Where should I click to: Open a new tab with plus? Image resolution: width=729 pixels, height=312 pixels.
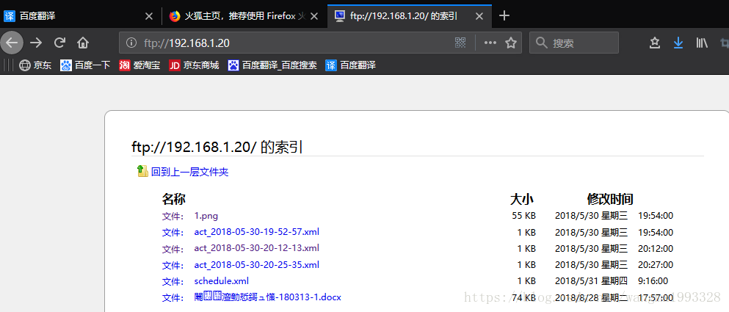[x=504, y=16]
